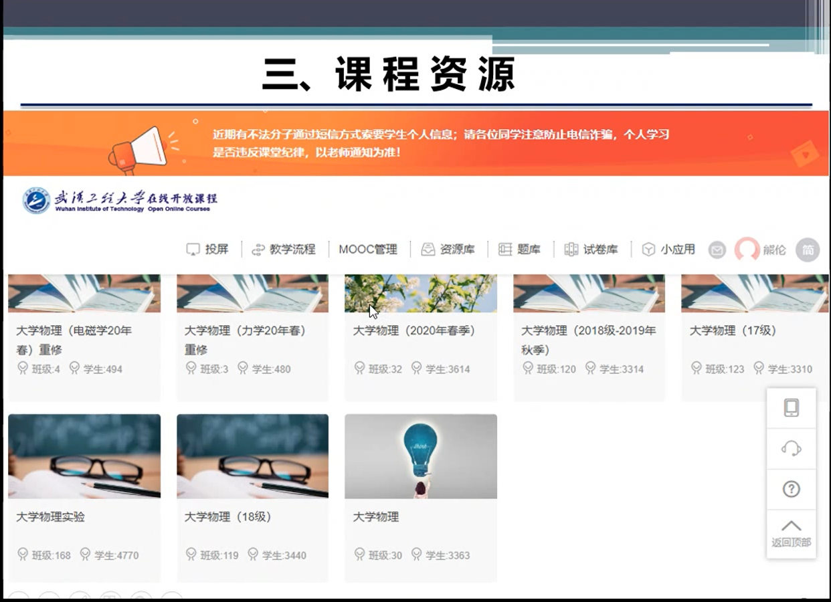Click the 试卷库 exam paper icon
The width and height of the screenshot is (831, 602).
571,249
